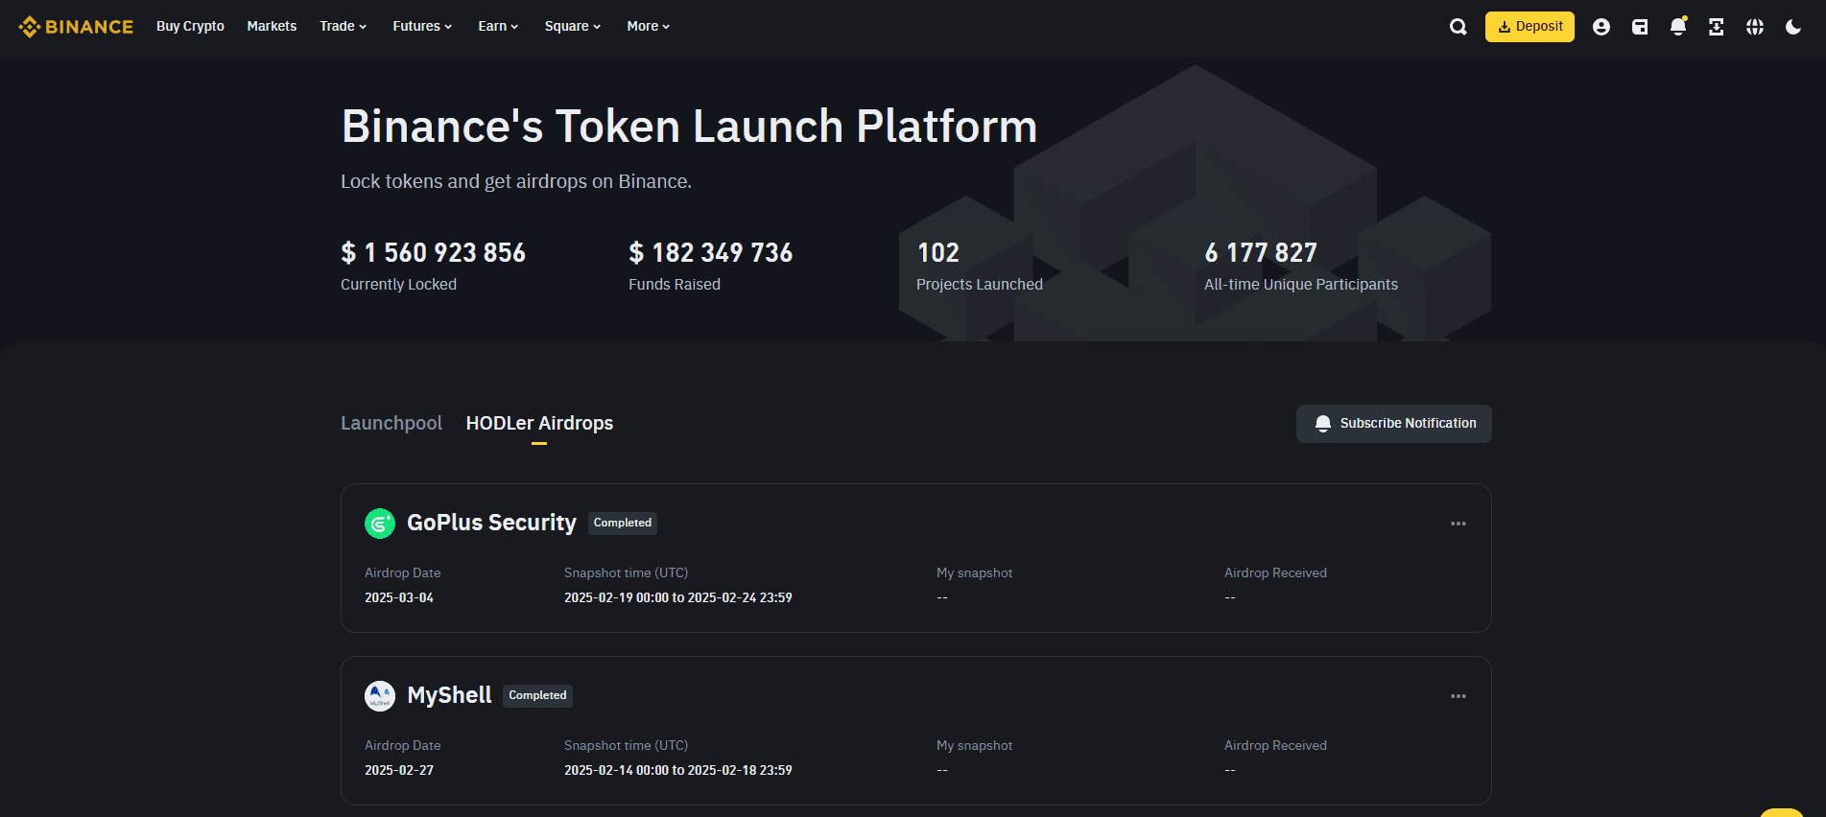
Task: Switch to the Launchpool tab
Action: coord(391,423)
